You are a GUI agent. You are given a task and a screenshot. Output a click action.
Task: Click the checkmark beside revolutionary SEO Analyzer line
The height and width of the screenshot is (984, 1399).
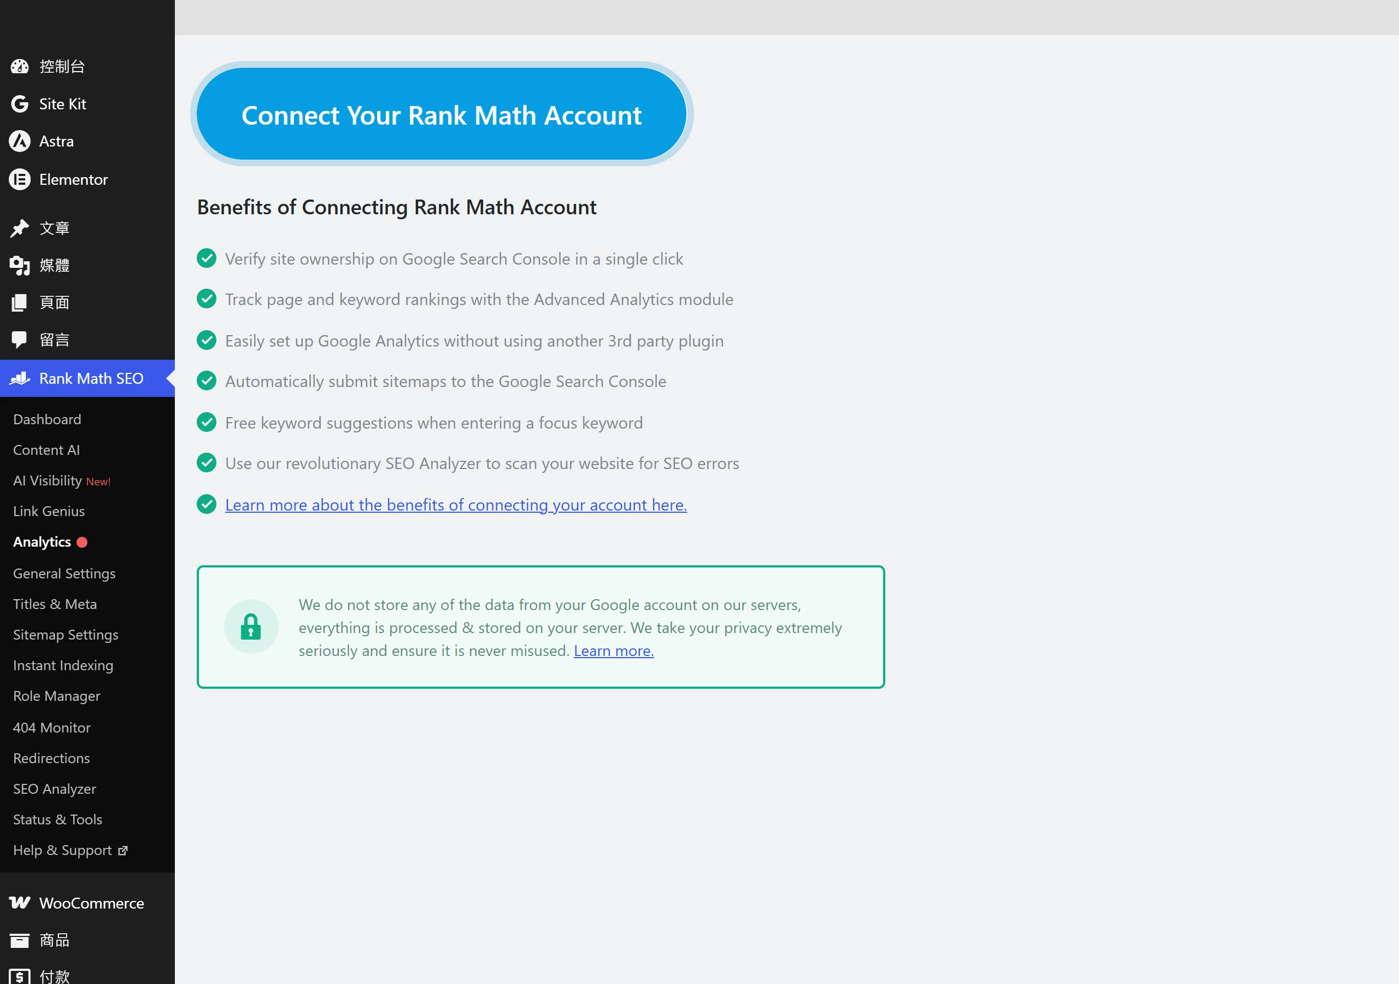point(207,462)
